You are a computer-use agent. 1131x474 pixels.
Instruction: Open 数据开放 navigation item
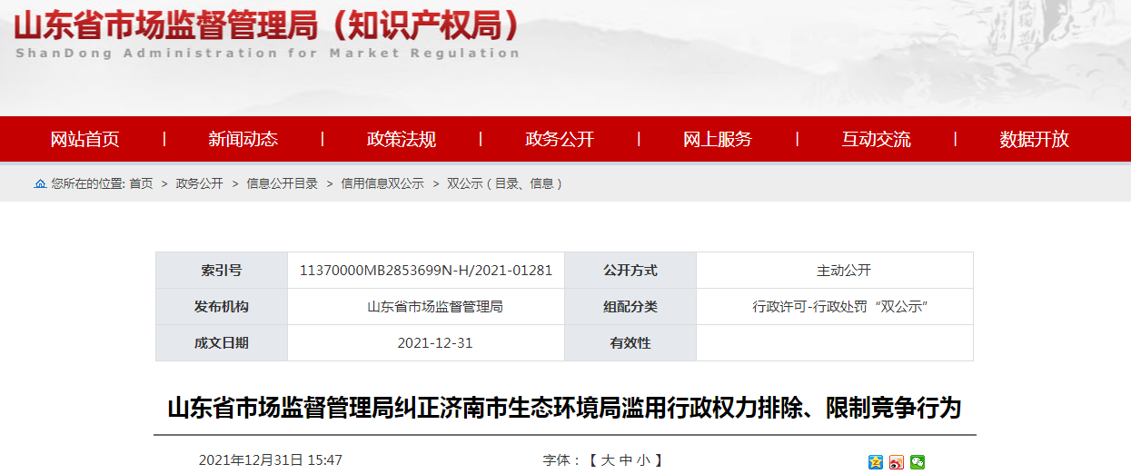tap(1034, 139)
